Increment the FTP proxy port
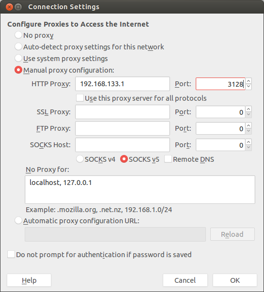Screen dimensions: 264x292 tap(248, 125)
